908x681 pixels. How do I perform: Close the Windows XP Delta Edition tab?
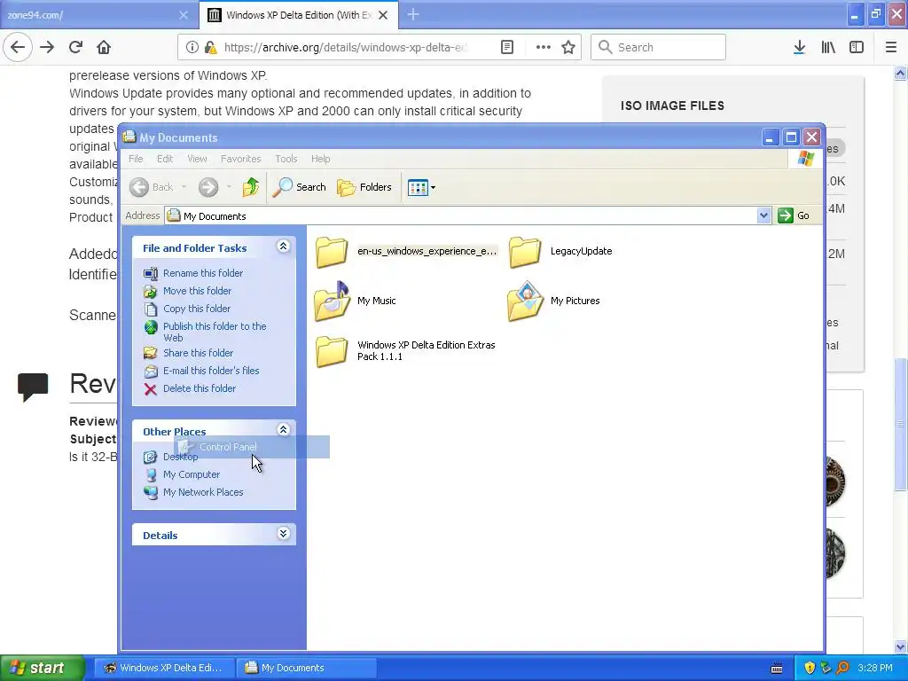(x=383, y=15)
